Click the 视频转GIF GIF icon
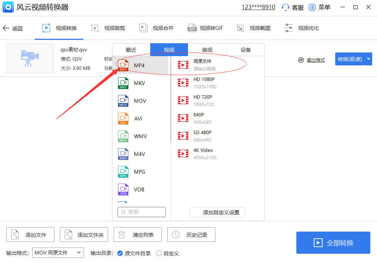377x263 pixels. pyautogui.click(x=192, y=28)
